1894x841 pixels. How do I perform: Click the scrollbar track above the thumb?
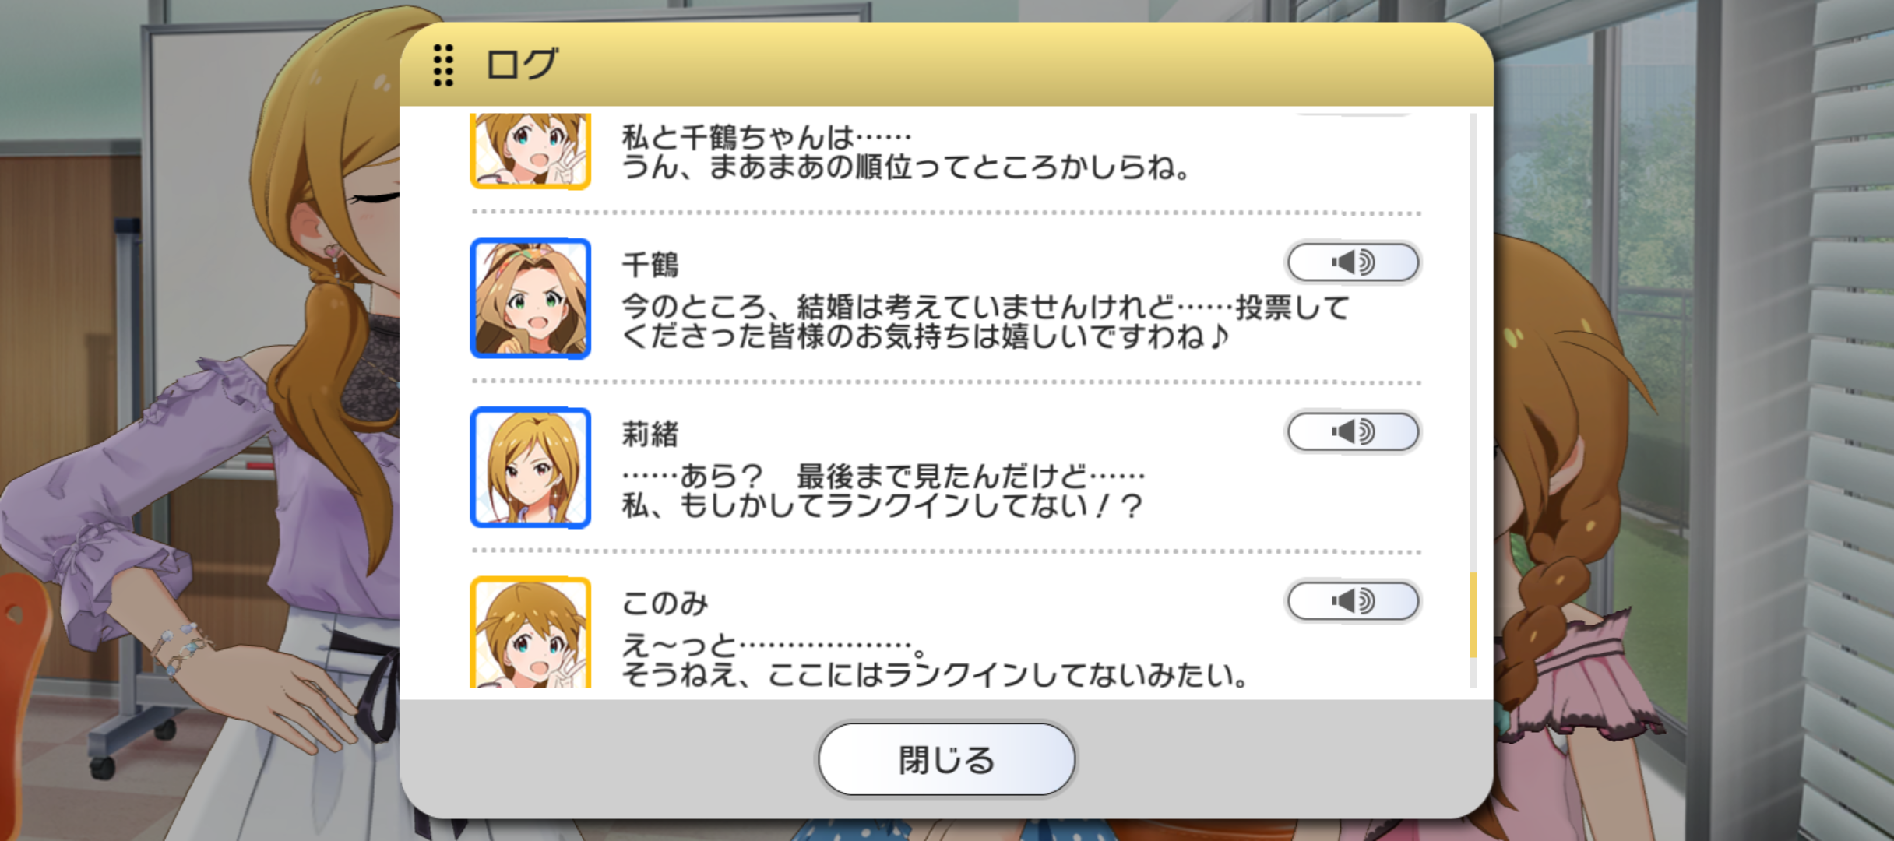(1473, 343)
